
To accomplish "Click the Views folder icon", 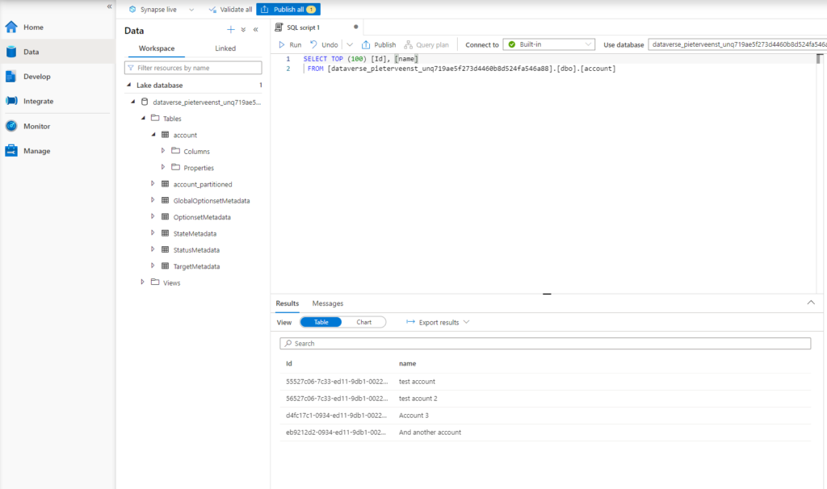I will pos(155,282).
